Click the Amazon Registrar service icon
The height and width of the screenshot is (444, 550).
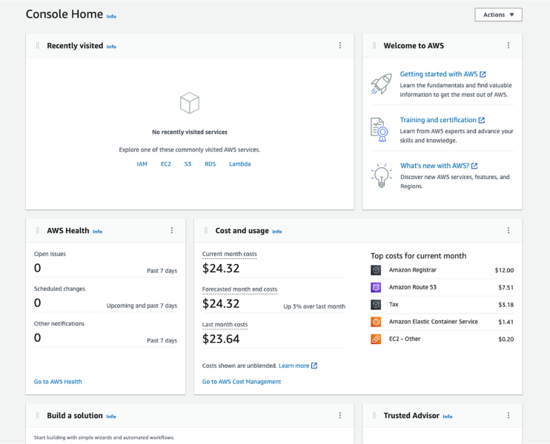[x=376, y=270]
